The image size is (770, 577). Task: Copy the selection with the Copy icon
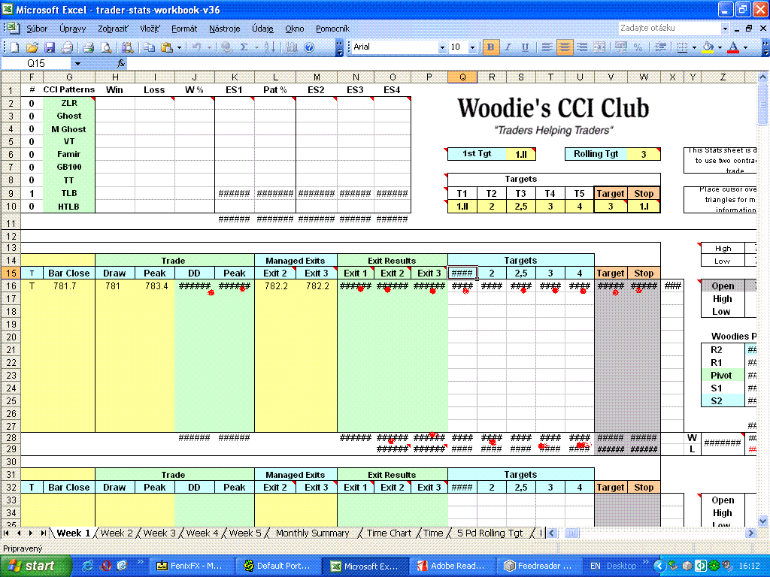150,47
